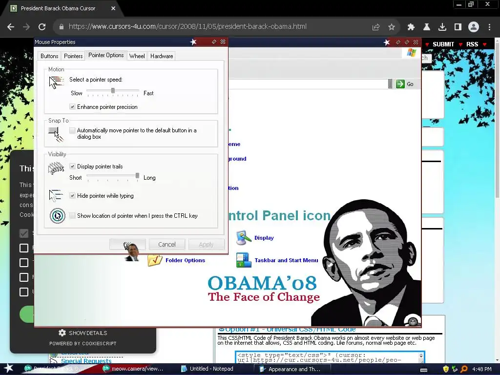Toggle Hide pointer while typing

(72, 195)
